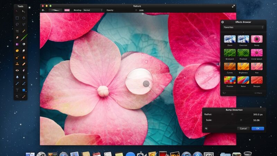The height and width of the screenshot is (156, 277).
Task: Select the yellow Sponge tool
Action: click(17, 51)
